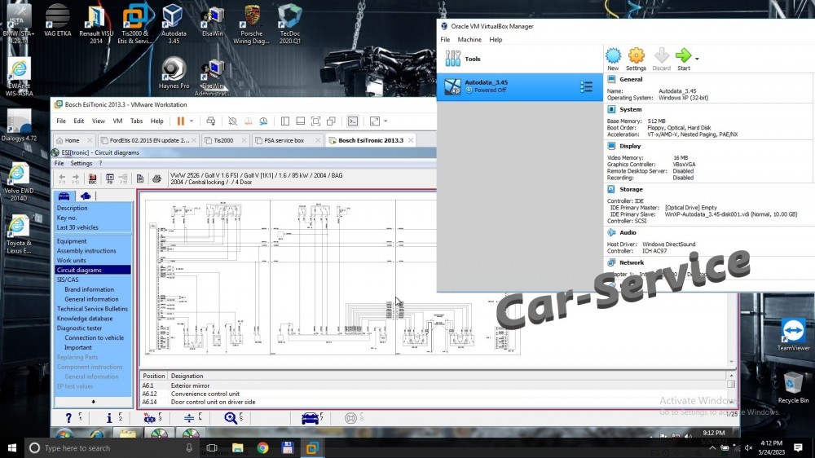Image resolution: width=815 pixels, height=458 pixels.
Task: Switch to the car vehicle tab icon
Action: click(64, 196)
